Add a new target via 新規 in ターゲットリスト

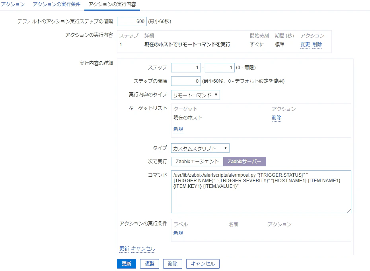click(178, 129)
